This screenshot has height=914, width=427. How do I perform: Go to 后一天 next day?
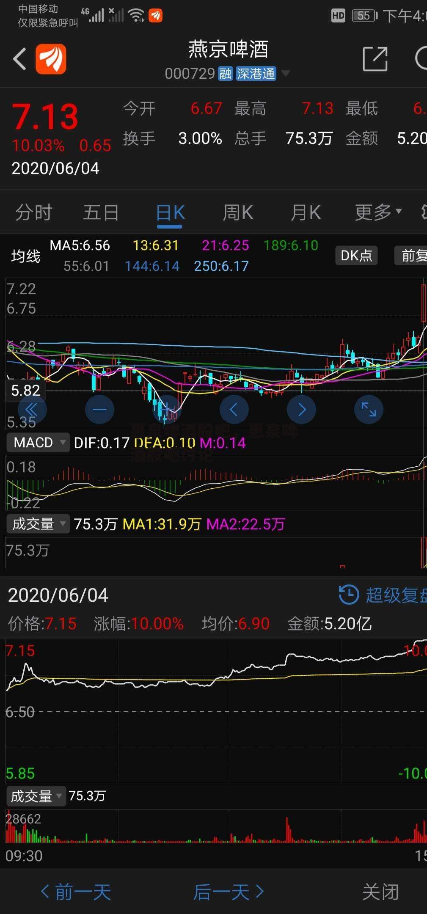pyautogui.click(x=229, y=892)
